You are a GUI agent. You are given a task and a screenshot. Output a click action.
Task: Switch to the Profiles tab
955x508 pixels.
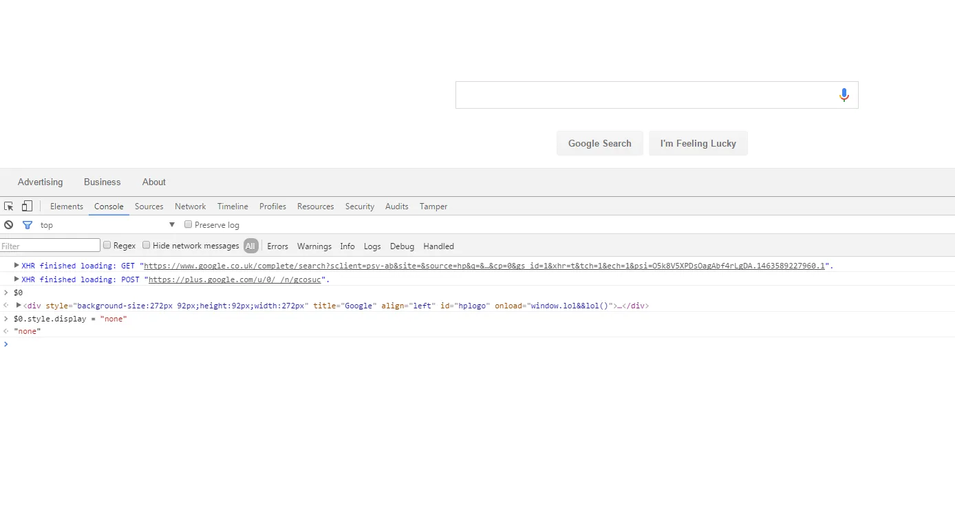[x=272, y=207]
